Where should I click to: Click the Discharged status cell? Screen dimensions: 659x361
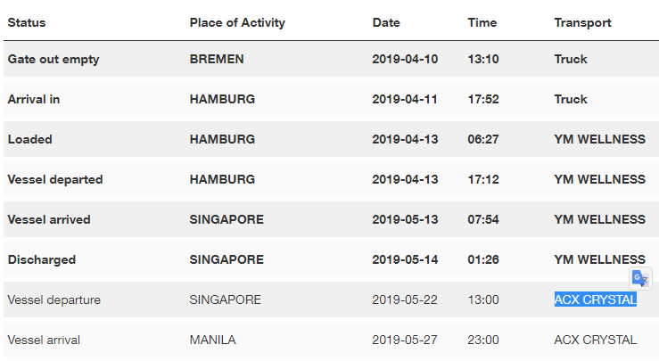pyautogui.click(x=42, y=259)
